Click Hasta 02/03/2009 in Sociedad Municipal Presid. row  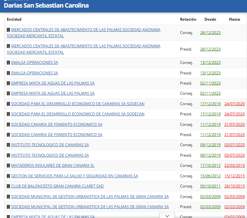[x=235, y=207]
